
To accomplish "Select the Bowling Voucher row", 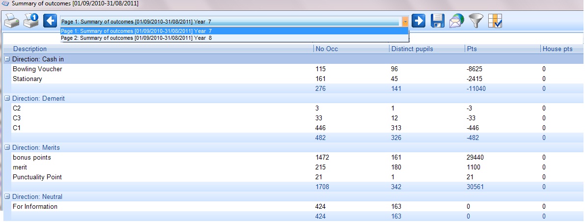I will [x=297, y=69].
